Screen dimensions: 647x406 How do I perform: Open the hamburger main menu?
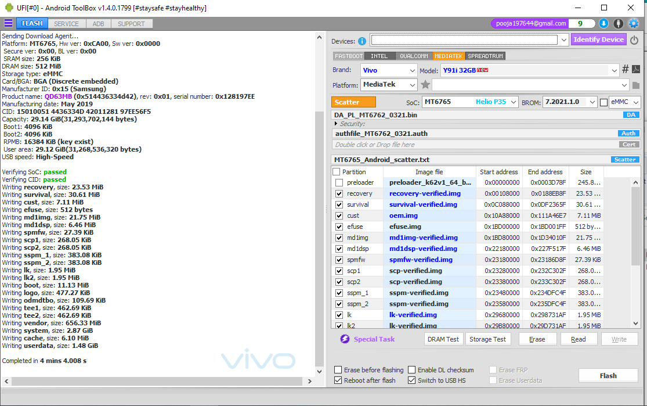[x=8, y=23]
